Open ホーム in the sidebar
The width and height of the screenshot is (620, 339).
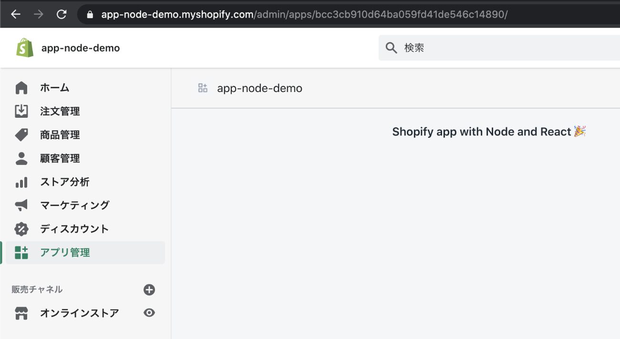click(x=55, y=88)
